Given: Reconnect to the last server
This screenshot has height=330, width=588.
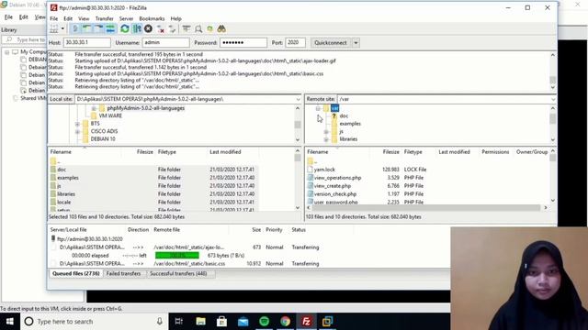Looking at the screenshot, I should (172, 28).
